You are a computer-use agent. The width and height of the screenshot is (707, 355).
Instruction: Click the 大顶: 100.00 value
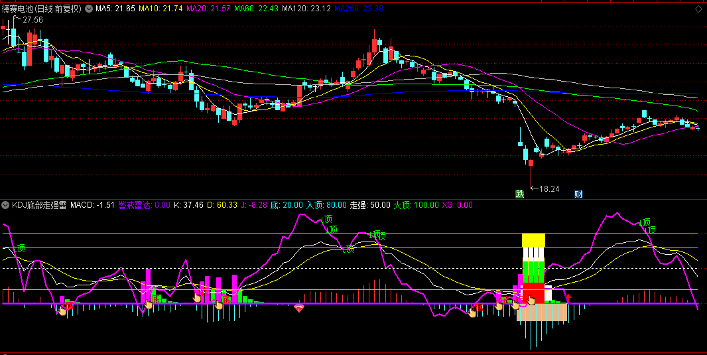coord(416,205)
